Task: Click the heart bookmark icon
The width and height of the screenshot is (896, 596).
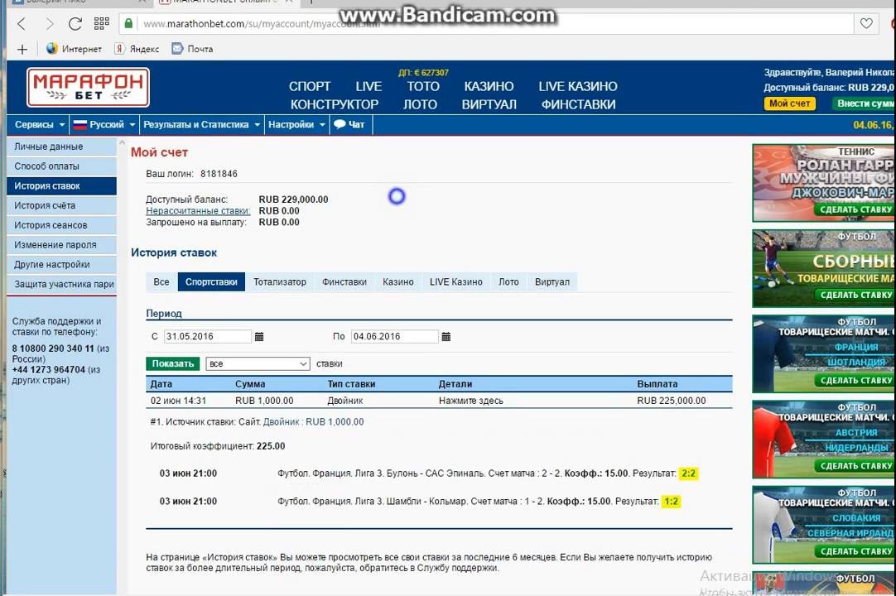Action: (x=866, y=24)
